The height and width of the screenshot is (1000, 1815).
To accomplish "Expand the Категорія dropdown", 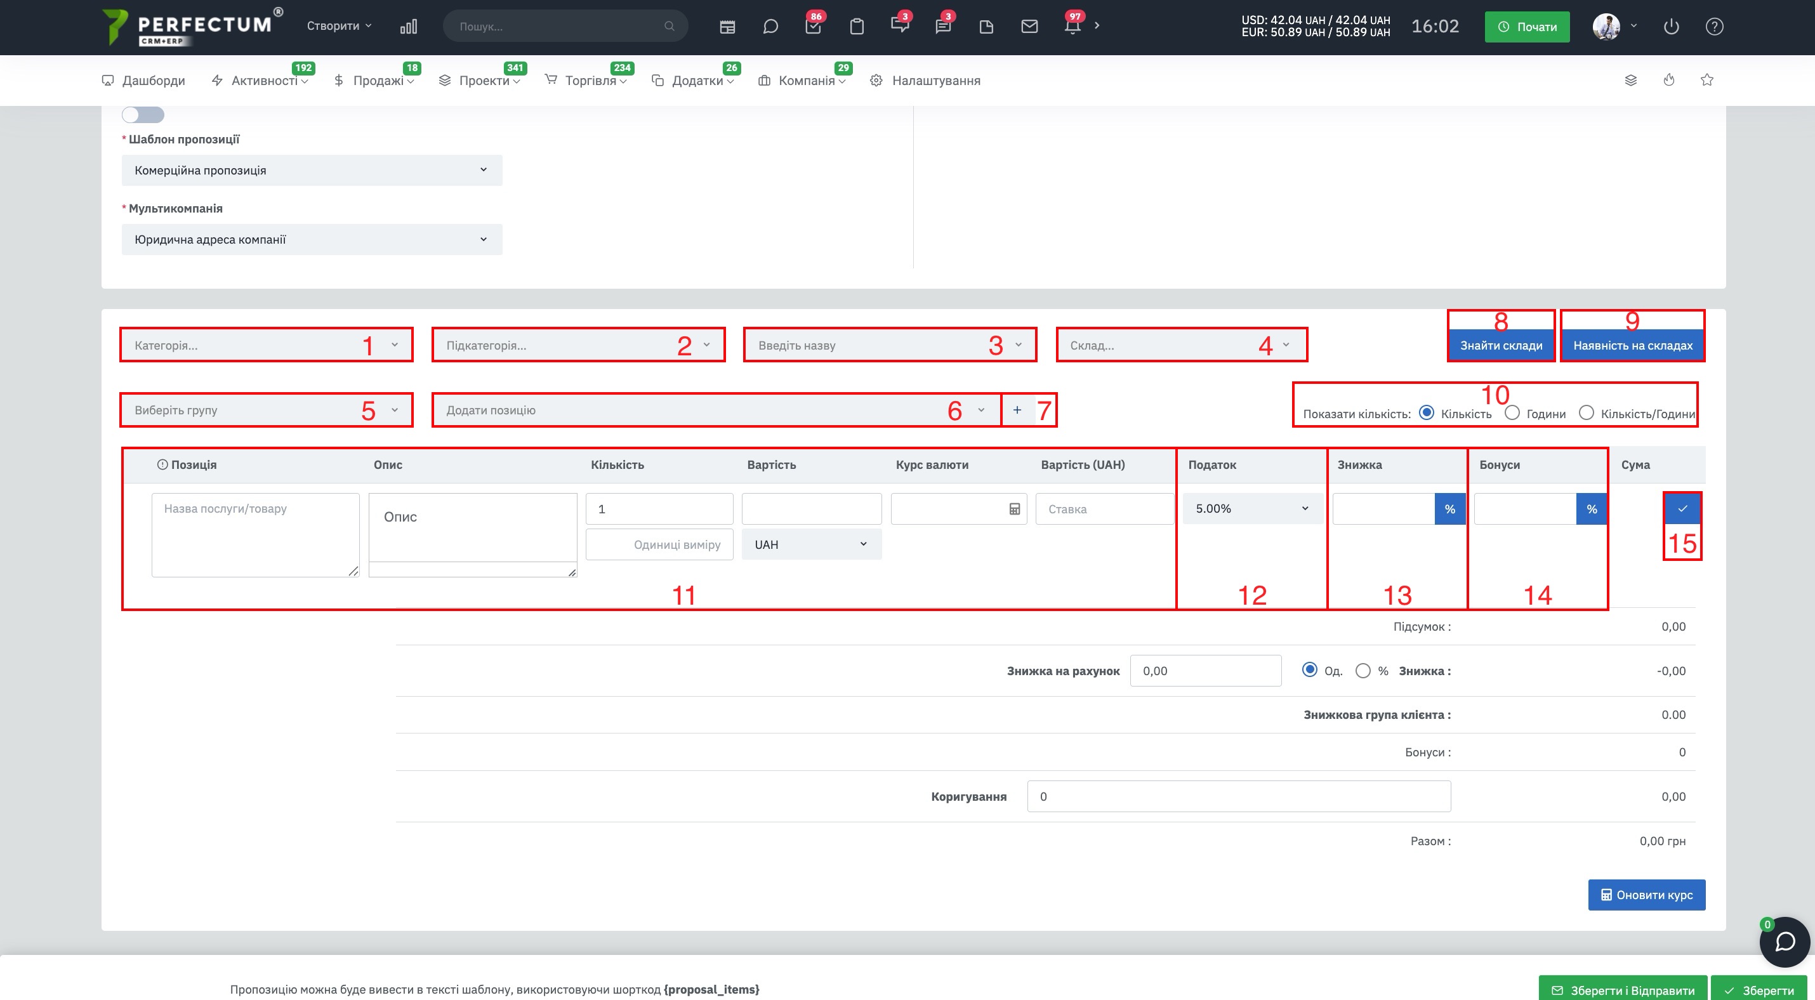I will 267,345.
